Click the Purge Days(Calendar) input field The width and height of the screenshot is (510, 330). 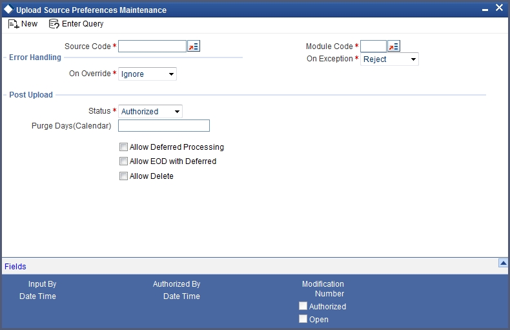tap(164, 126)
